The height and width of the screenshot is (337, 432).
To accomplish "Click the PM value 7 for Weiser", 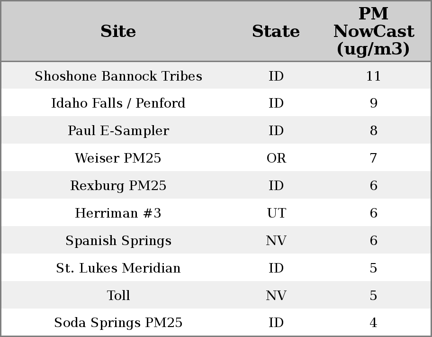I will 373,158.
